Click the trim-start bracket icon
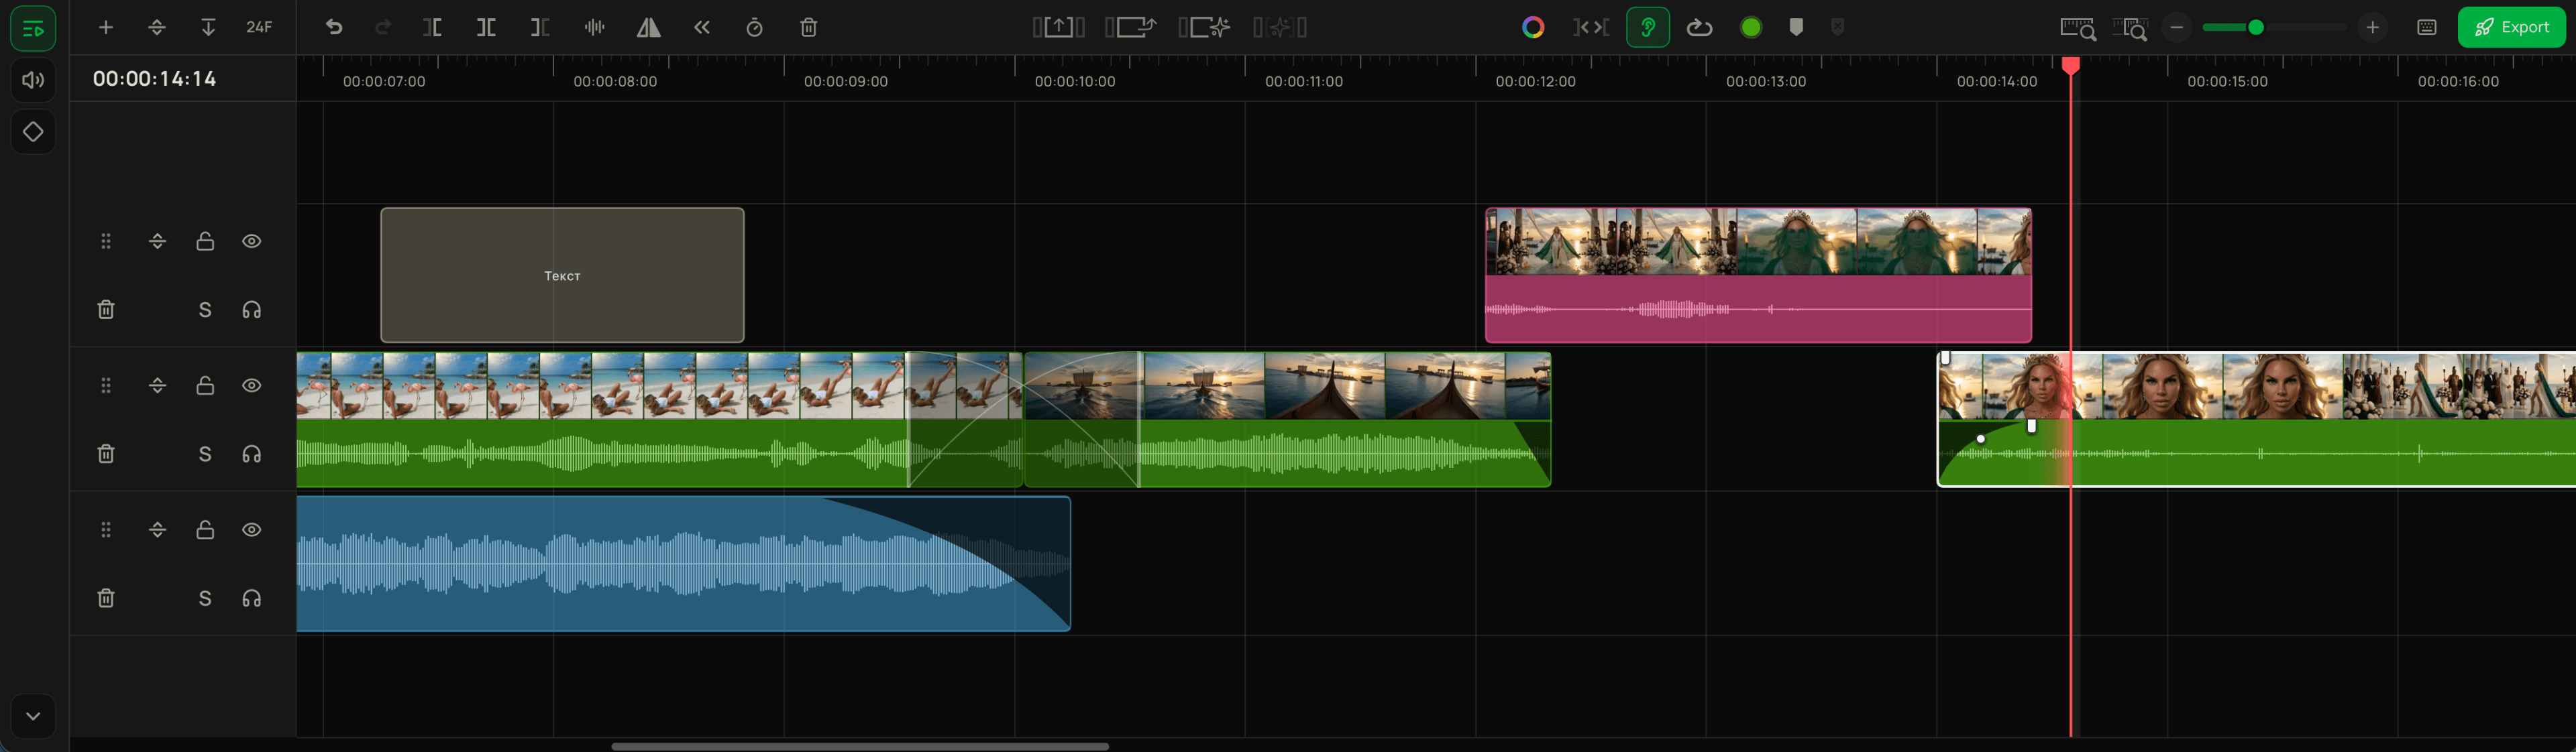2576x752 pixels. (433, 28)
